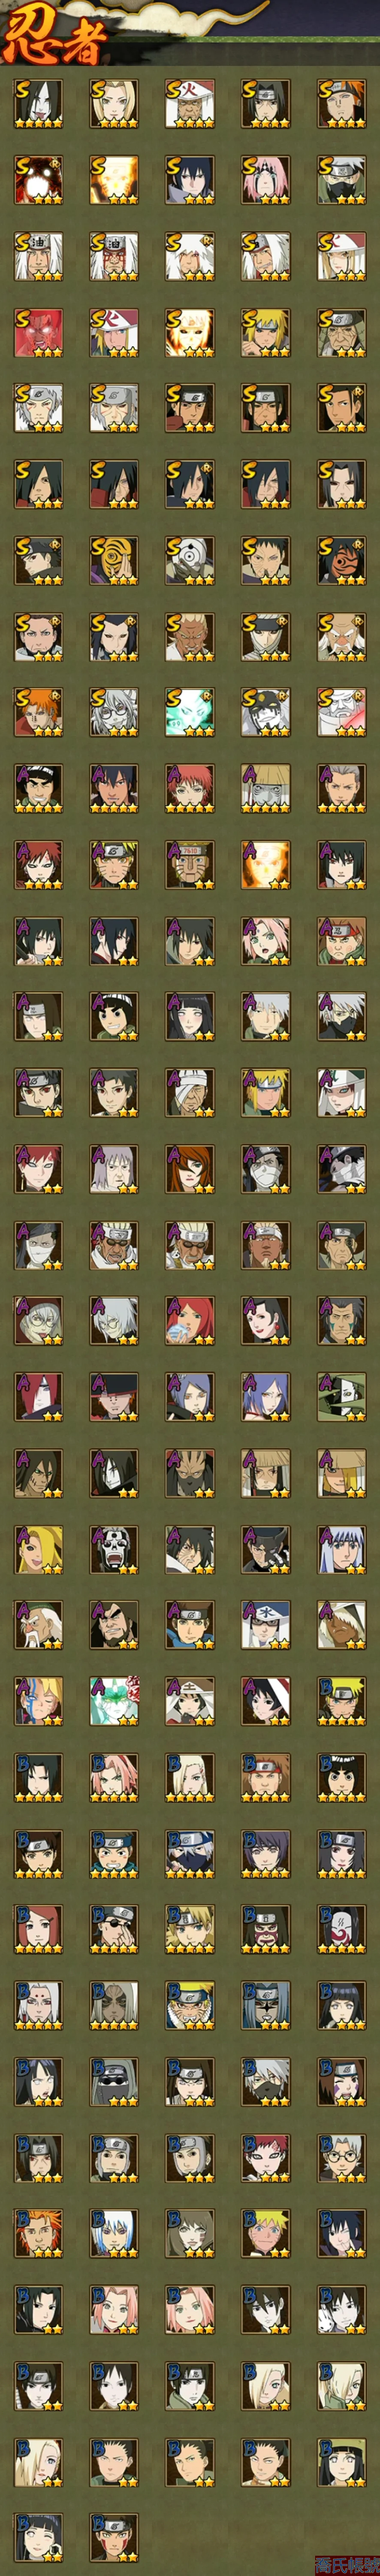The image size is (380, 2576).
Task: Pick the Third Hokage wearing 火 hat
Action: [190, 104]
